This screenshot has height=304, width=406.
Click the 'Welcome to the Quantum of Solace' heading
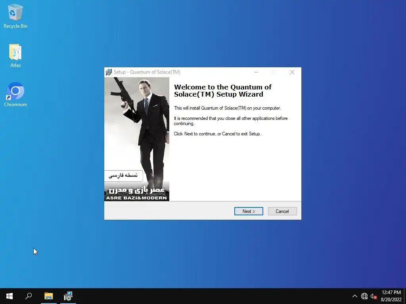(x=223, y=91)
